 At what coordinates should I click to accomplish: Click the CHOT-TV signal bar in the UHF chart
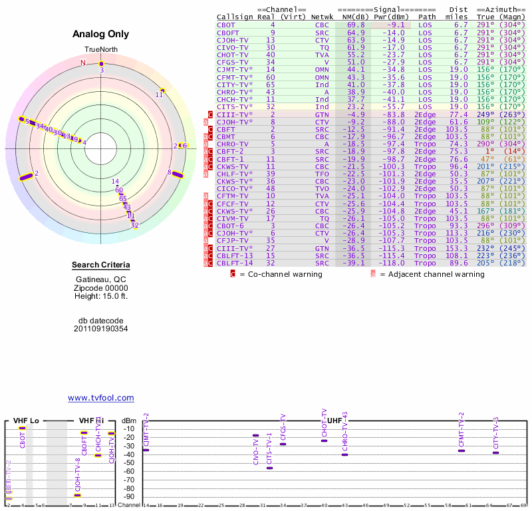(324, 440)
